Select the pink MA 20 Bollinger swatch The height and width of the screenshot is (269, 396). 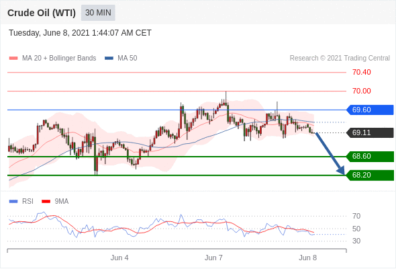pos(13,59)
